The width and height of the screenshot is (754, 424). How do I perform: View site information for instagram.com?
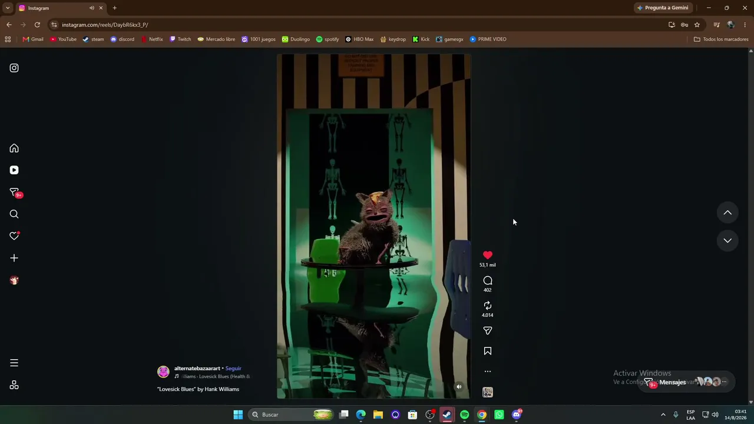tap(54, 25)
